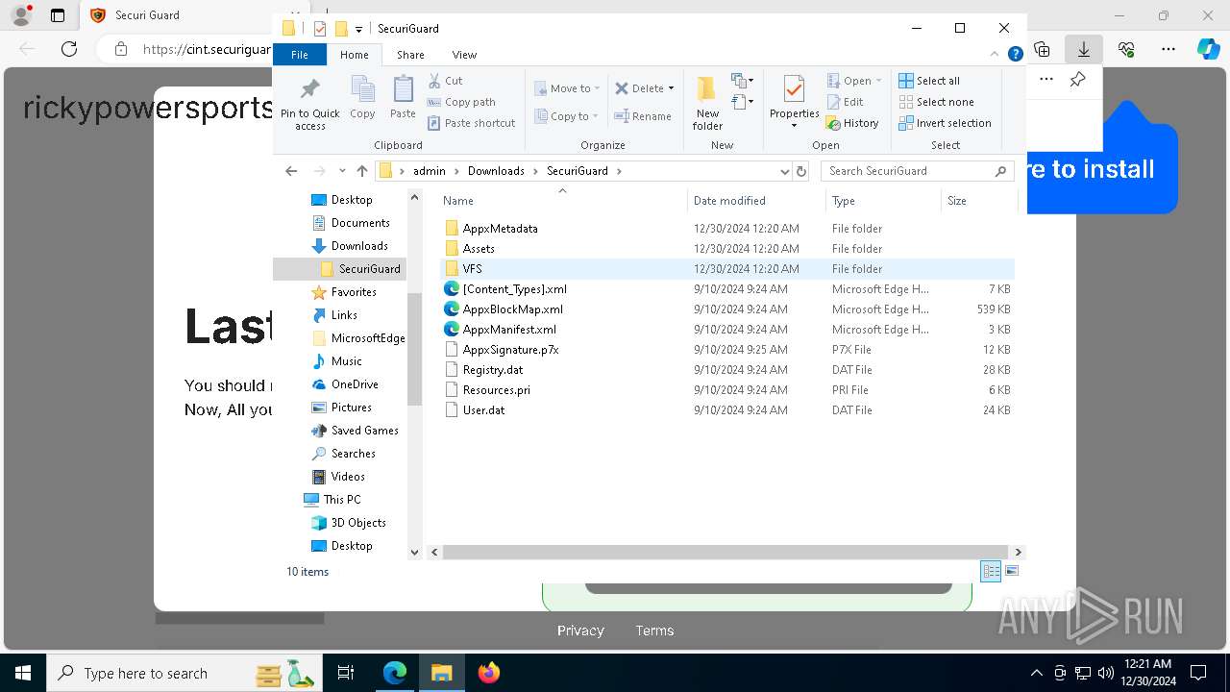This screenshot has height=692, width=1230.
Task: Open Documents in navigation pane
Action: click(x=360, y=223)
